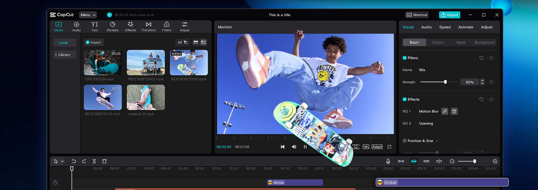Disable the Filters checkbox

pyautogui.click(x=404, y=58)
